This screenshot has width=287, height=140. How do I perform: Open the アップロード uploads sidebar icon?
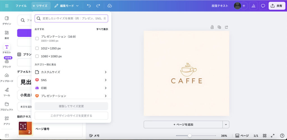pyautogui.click(x=7, y=78)
